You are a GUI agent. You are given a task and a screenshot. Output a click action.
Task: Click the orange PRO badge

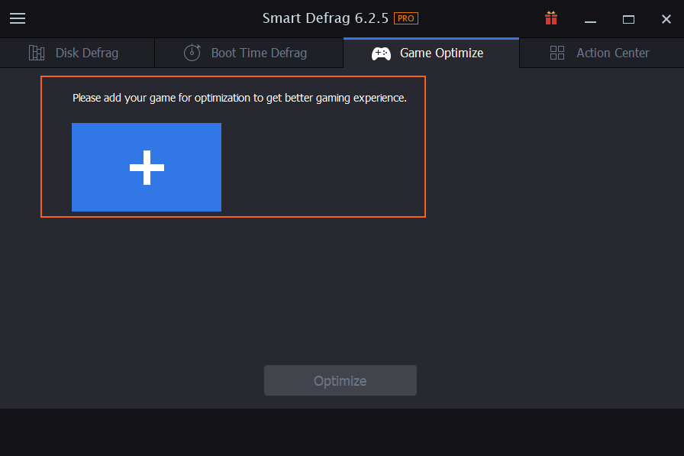tap(405, 18)
